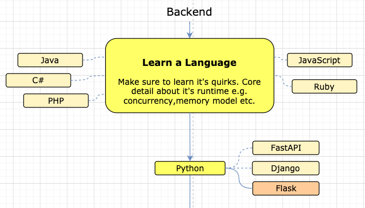Select the Backend title text
This screenshot has width=365, height=208.
click(189, 12)
